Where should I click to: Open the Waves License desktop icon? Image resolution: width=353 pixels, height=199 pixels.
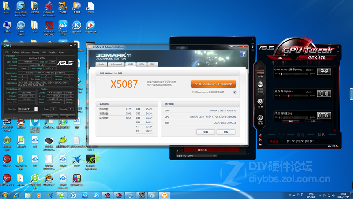pyautogui.click(x=21, y=28)
